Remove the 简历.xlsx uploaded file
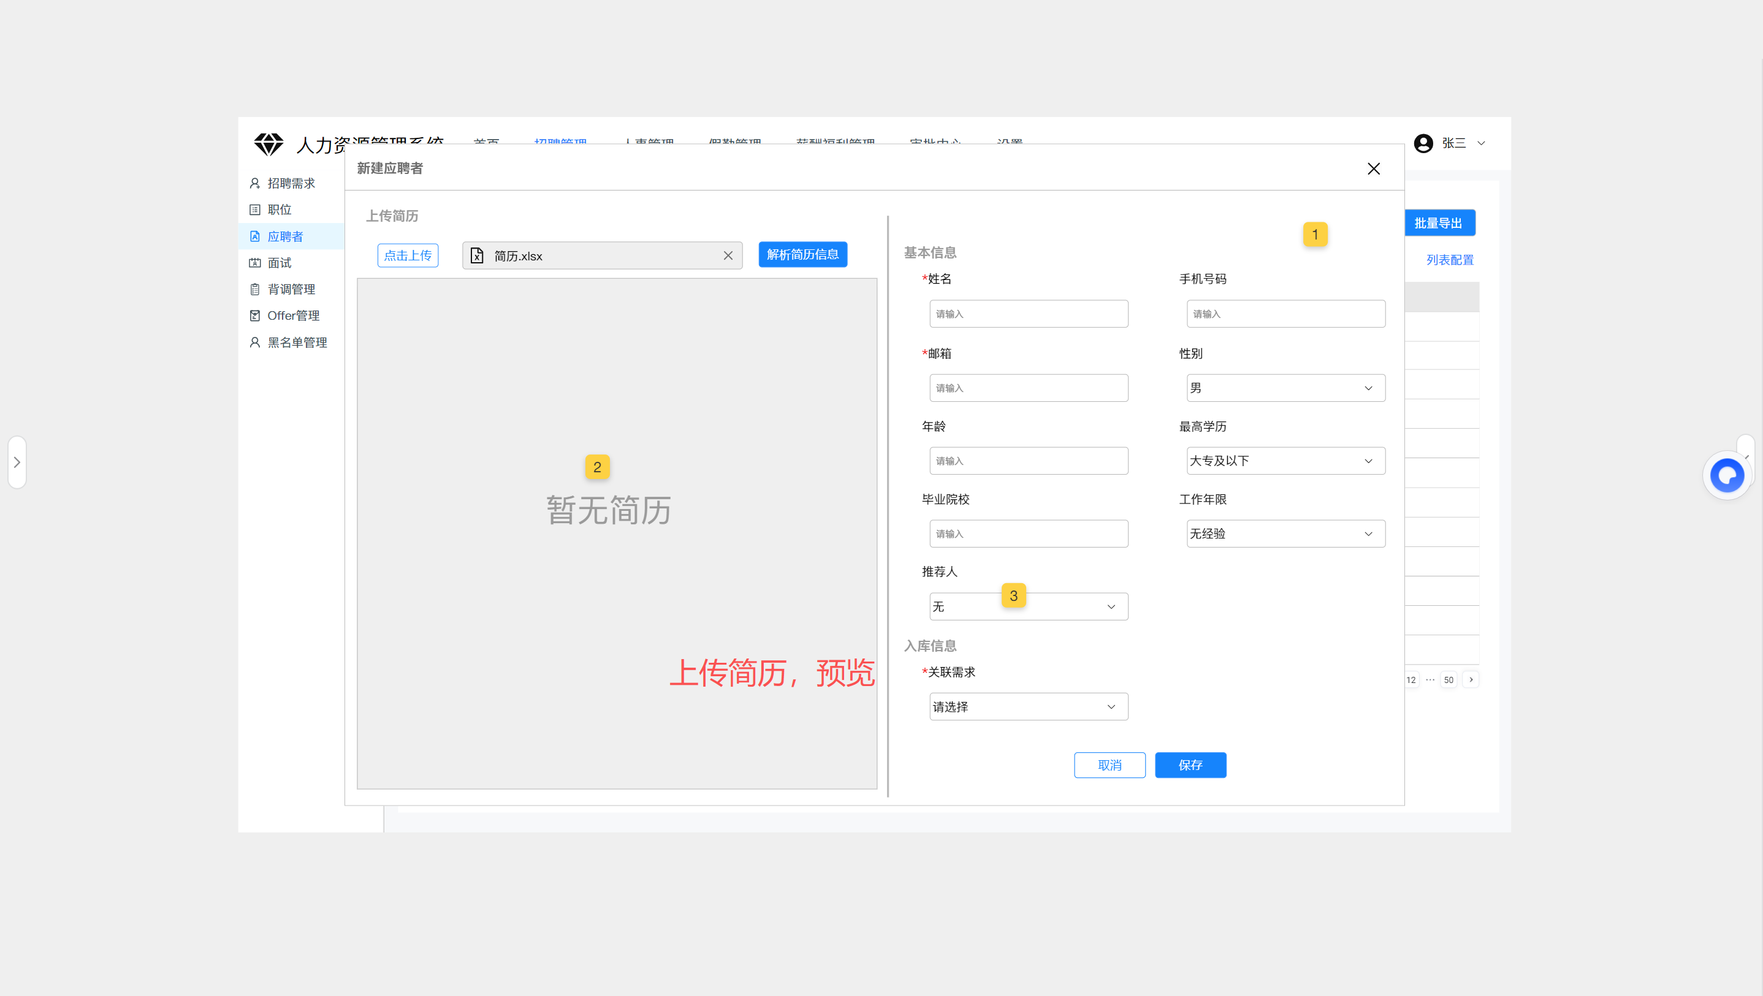This screenshot has height=996, width=1763. [728, 256]
